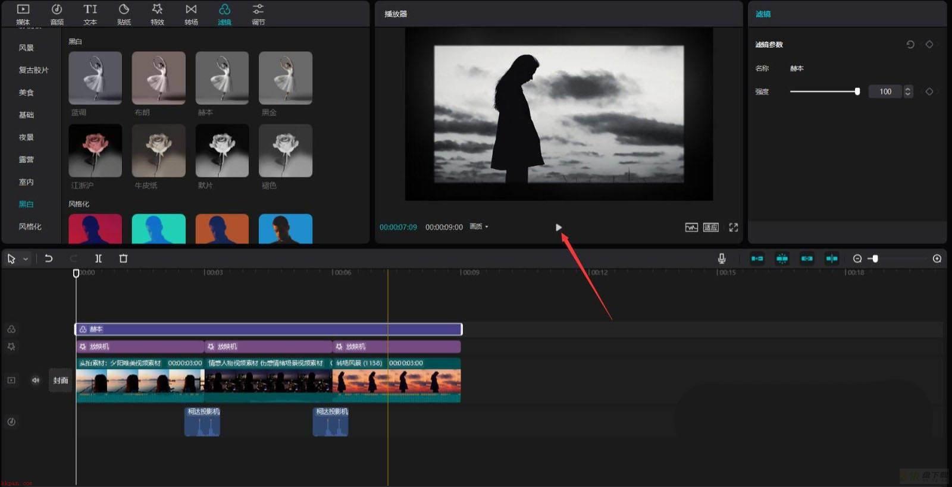This screenshot has width=952, height=487.
Task: Play the preview in the player
Action: tap(558, 227)
